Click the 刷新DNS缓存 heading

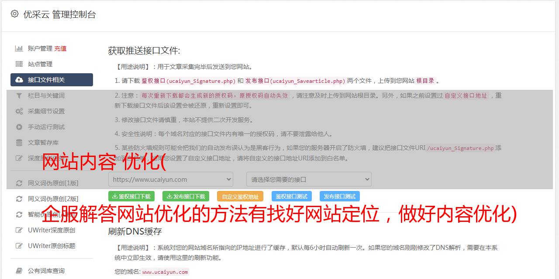coord(135,231)
